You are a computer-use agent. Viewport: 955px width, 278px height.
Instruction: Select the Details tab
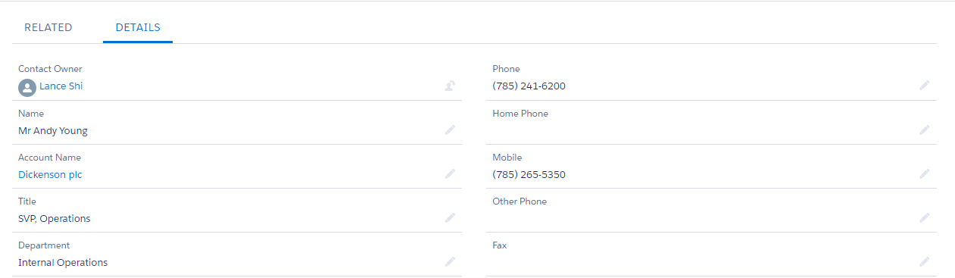[138, 27]
